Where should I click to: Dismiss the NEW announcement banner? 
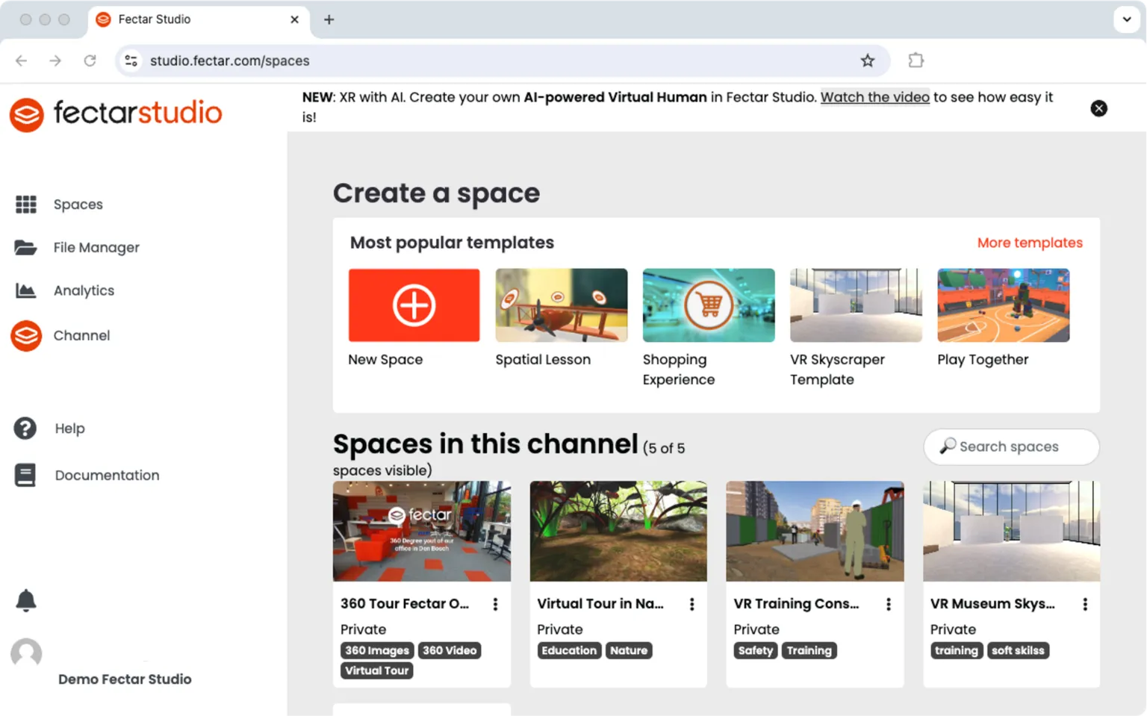(x=1098, y=108)
